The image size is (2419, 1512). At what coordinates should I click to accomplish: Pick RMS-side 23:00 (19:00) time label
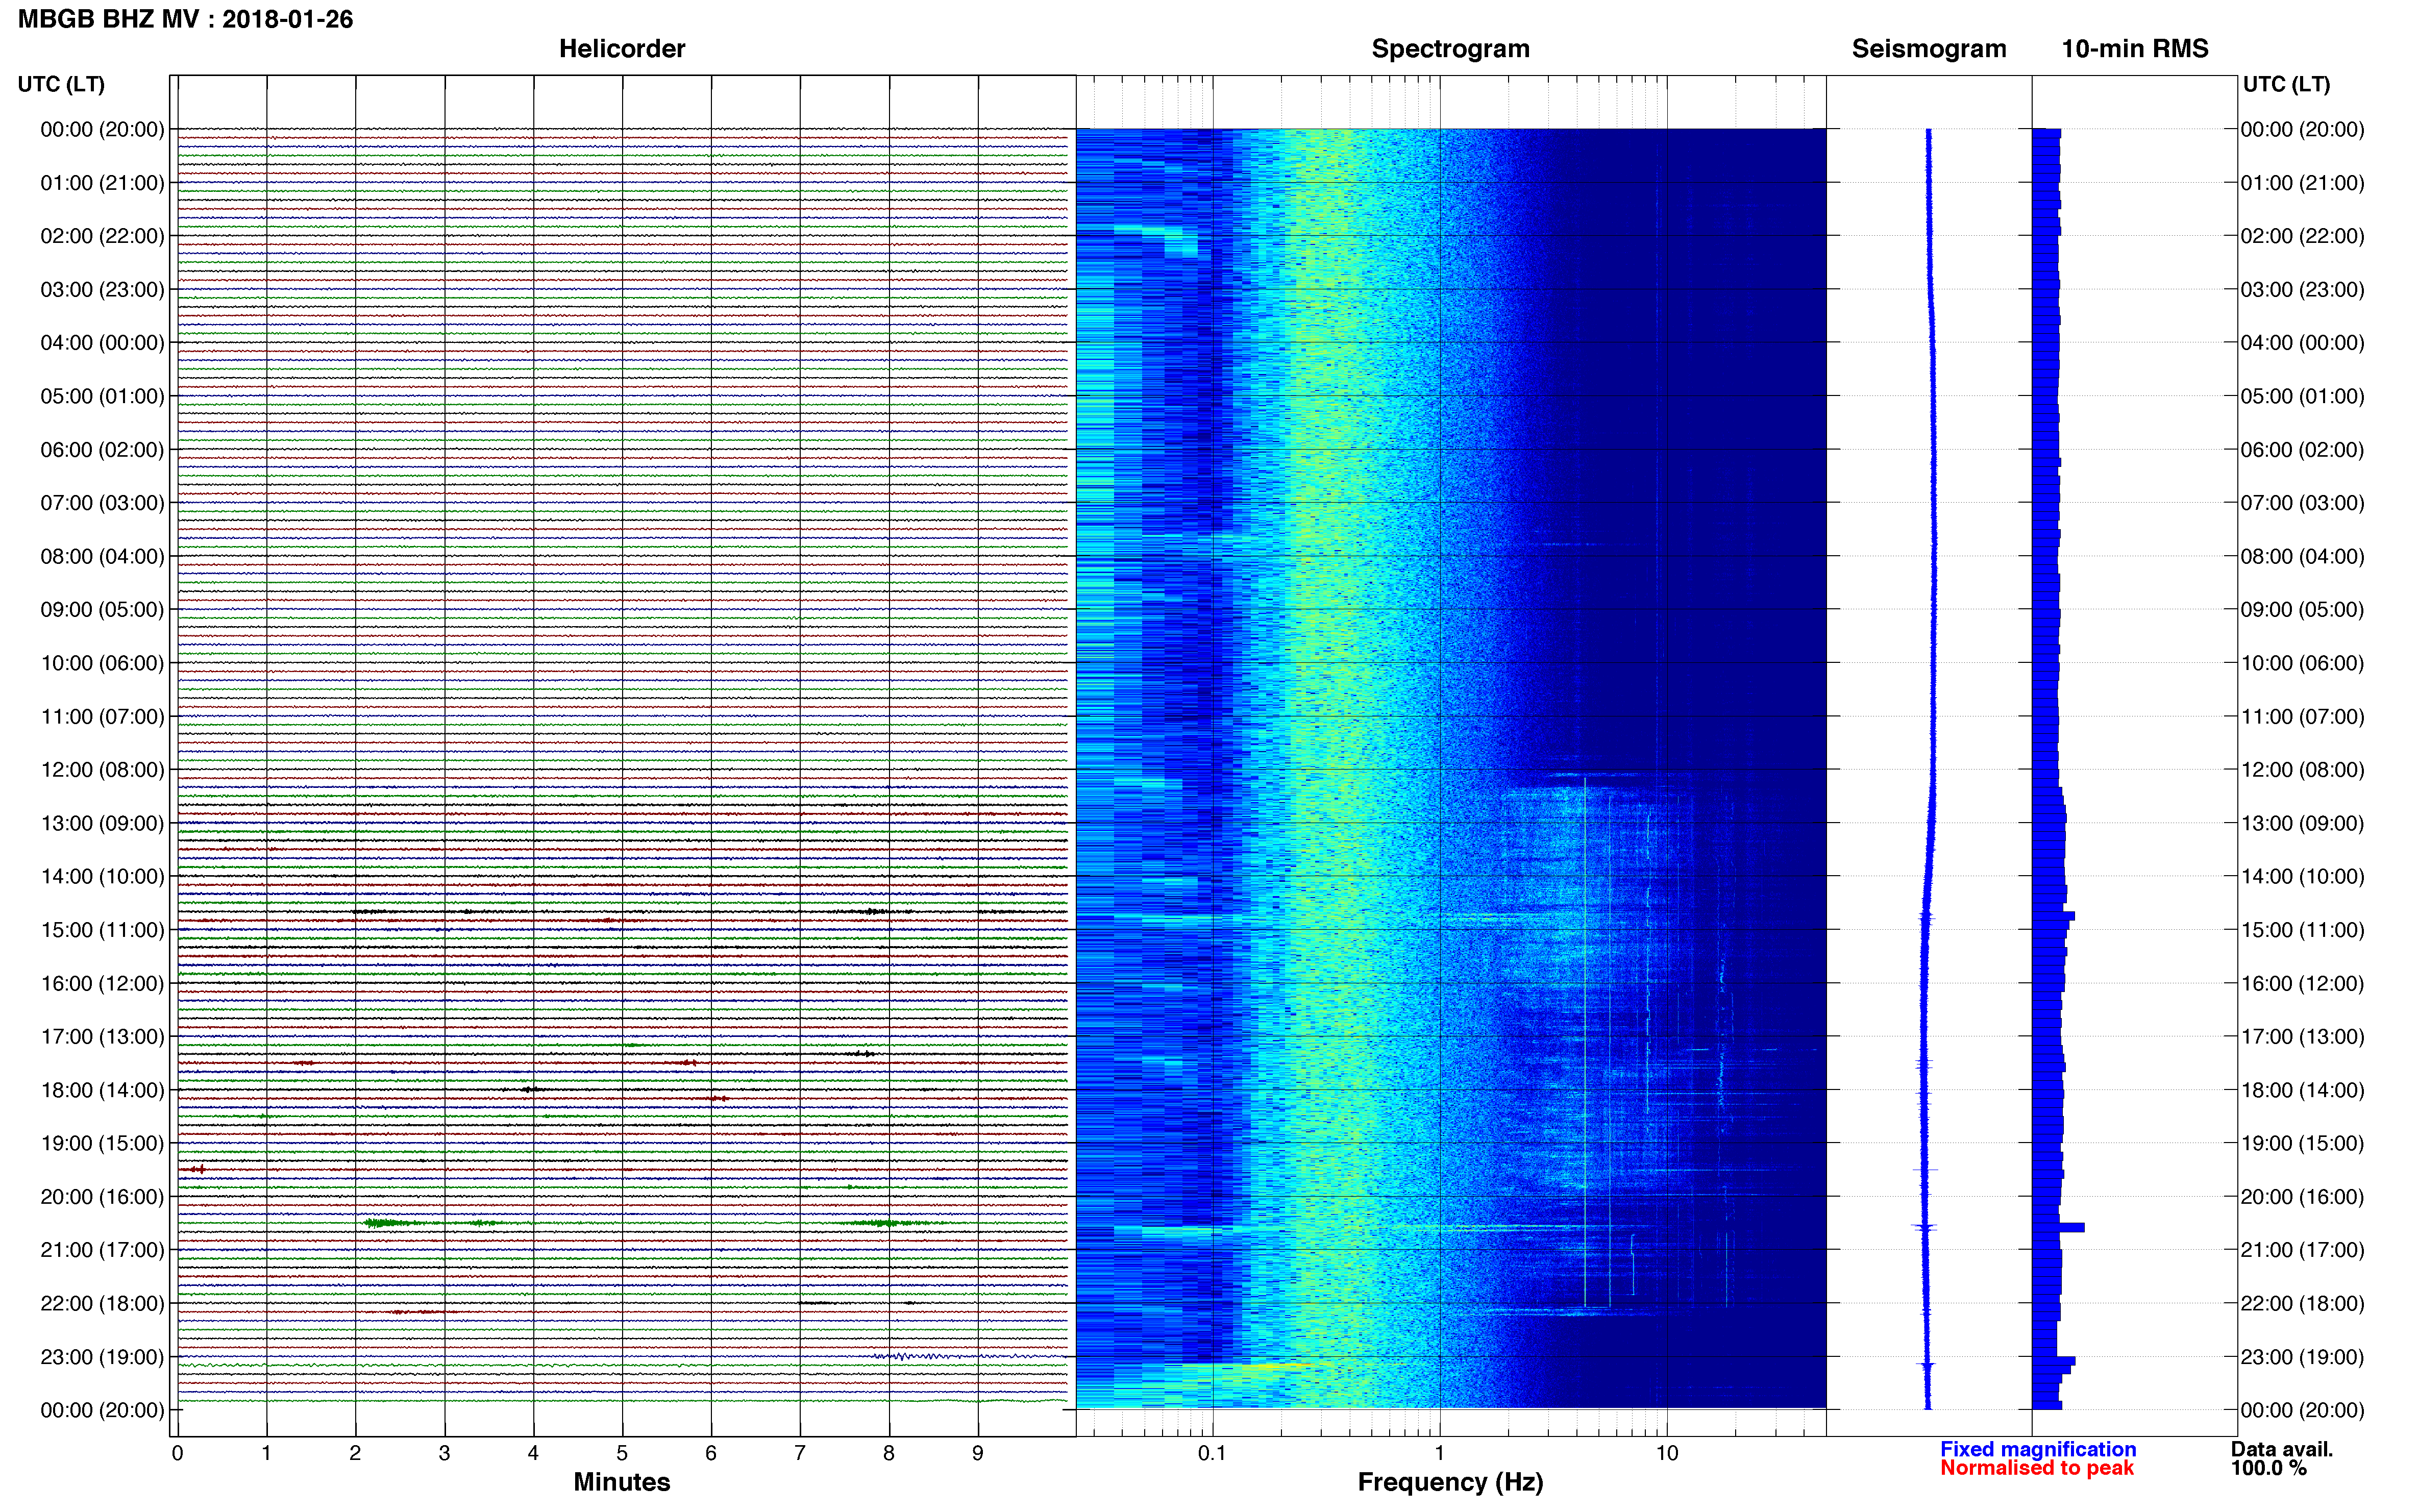[x=2302, y=1357]
